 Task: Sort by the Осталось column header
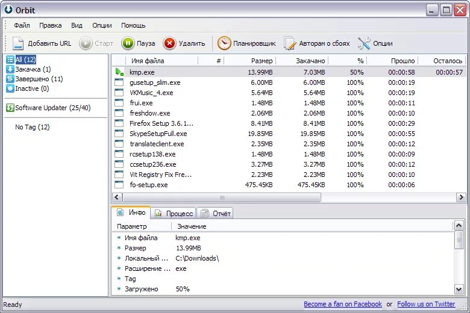[x=442, y=61]
